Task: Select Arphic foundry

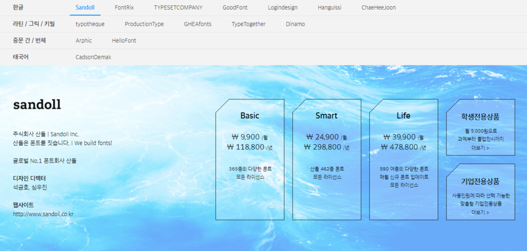Action: [x=84, y=41]
